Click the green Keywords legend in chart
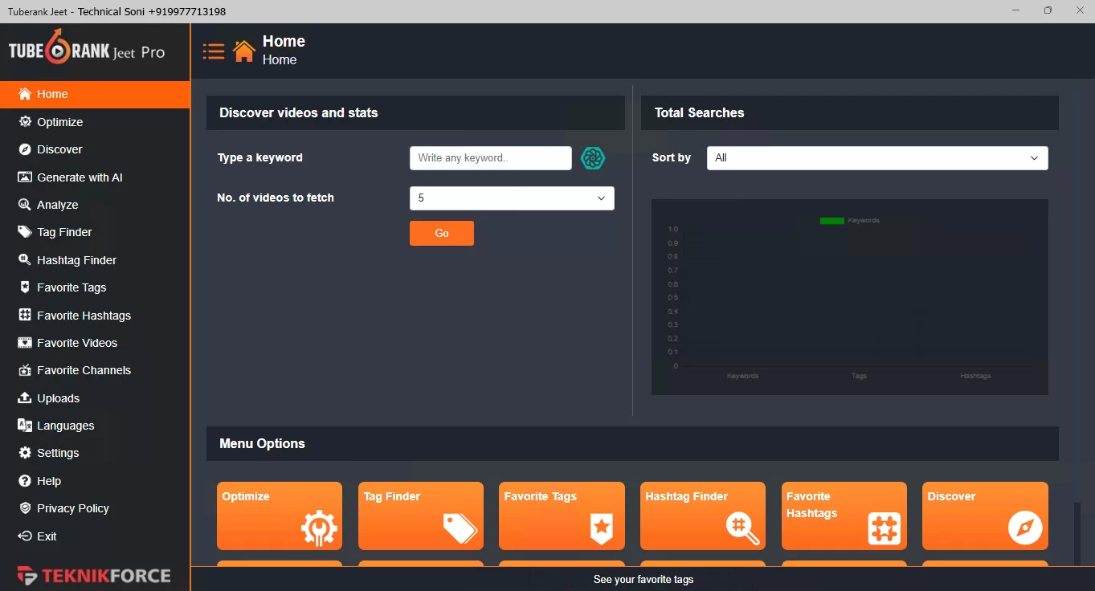 pos(849,220)
